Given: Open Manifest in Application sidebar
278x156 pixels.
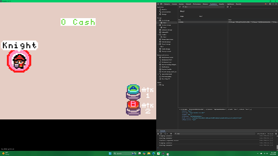Looking at the screenshot, I should coord(164,10).
